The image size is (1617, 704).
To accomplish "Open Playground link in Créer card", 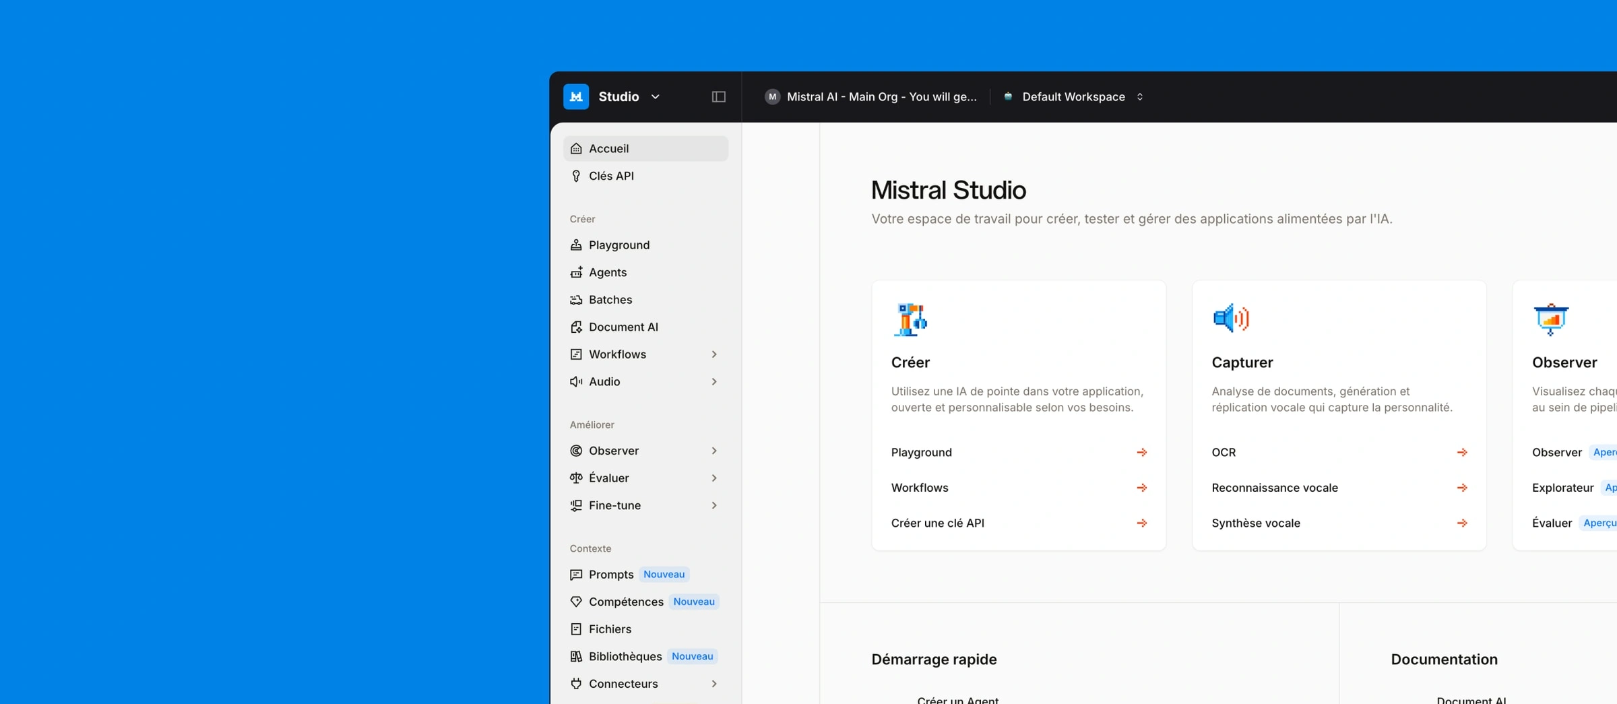I will [1019, 452].
